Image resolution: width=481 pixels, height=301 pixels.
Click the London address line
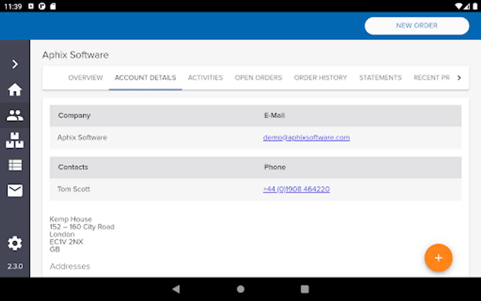pos(62,234)
